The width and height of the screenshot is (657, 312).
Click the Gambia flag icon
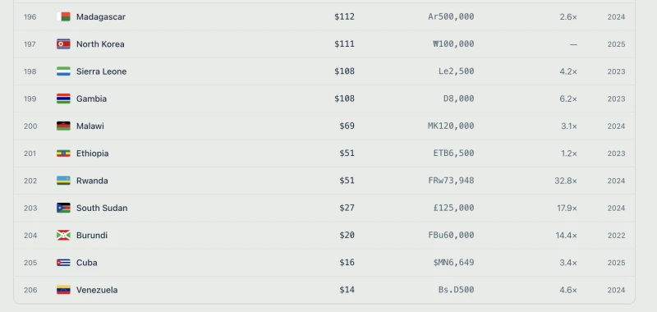coord(64,99)
